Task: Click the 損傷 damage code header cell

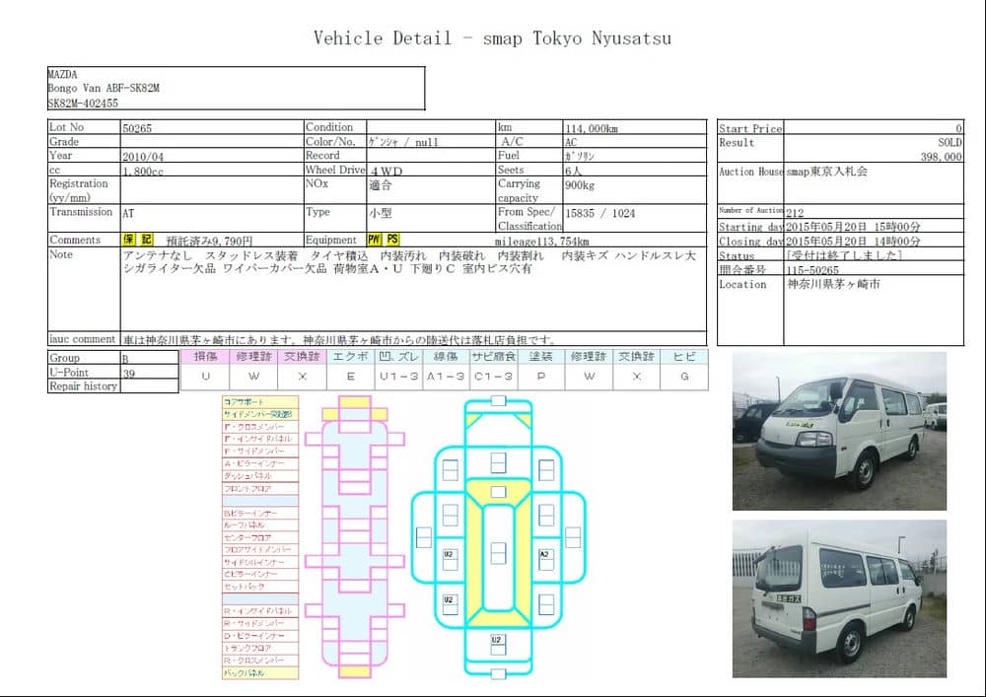Action: click(x=205, y=357)
